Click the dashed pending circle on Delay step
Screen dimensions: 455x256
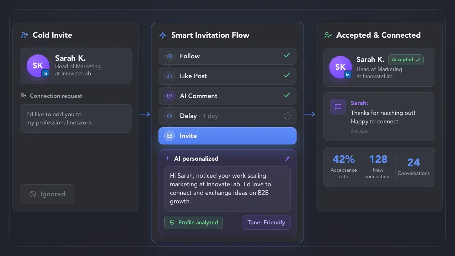(287, 116)
